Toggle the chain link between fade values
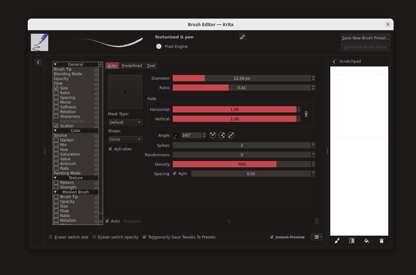This screenshot has height=275, width=416. coord(306,114)
